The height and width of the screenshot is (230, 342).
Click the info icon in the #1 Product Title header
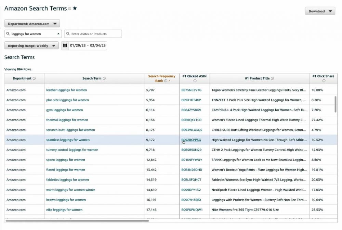[272, 78]
